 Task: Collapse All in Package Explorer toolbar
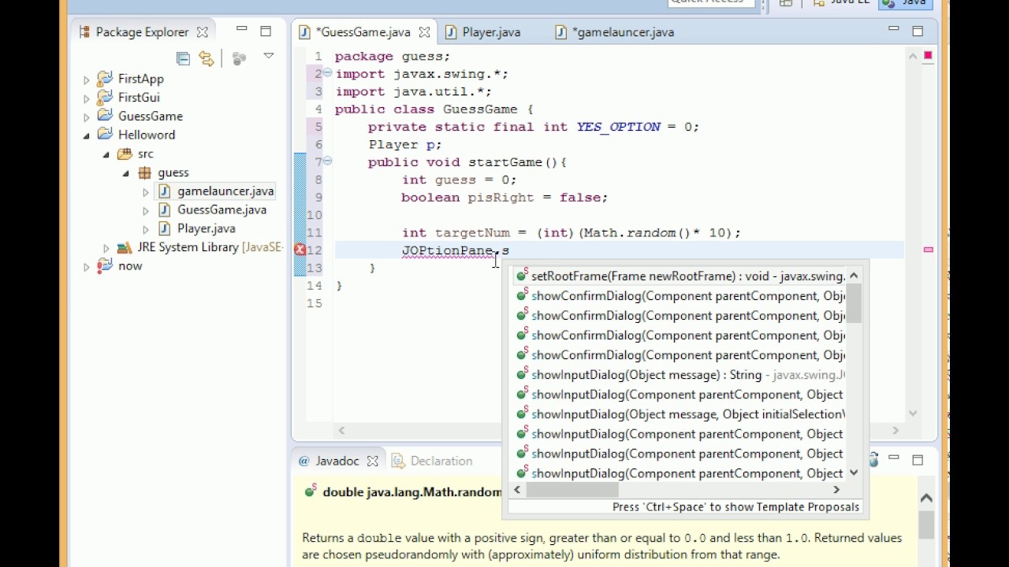coord(183,58)
